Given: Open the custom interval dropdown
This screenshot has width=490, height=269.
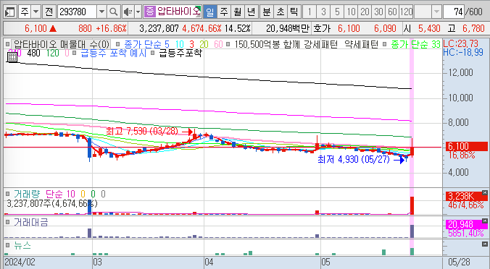Looking at the screenshot, I should [436, 12].
